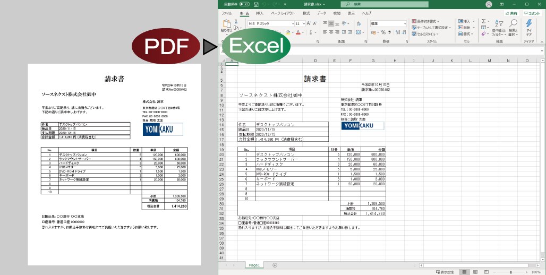
Task: Open Delete cells dropdown
Action: 466,28
